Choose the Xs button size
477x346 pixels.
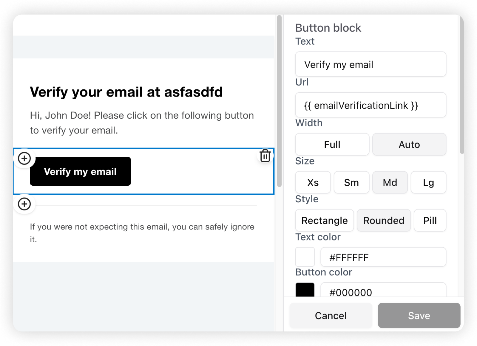click(x=313, y=182)
